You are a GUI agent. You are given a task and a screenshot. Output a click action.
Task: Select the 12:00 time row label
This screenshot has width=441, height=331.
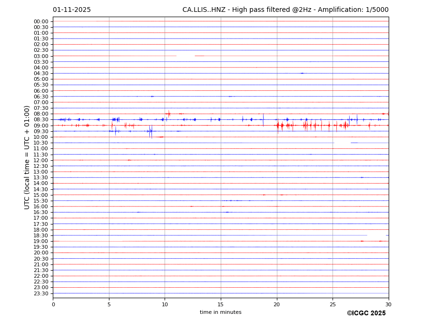(x=41, y=160)
